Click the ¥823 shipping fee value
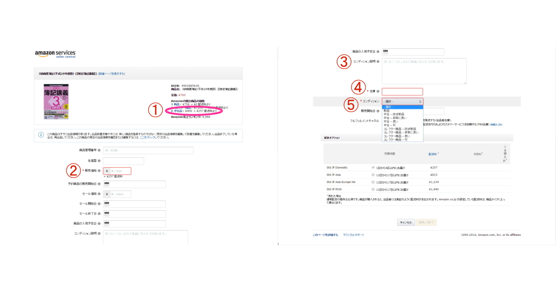556x292 pixels. [434, 175]
